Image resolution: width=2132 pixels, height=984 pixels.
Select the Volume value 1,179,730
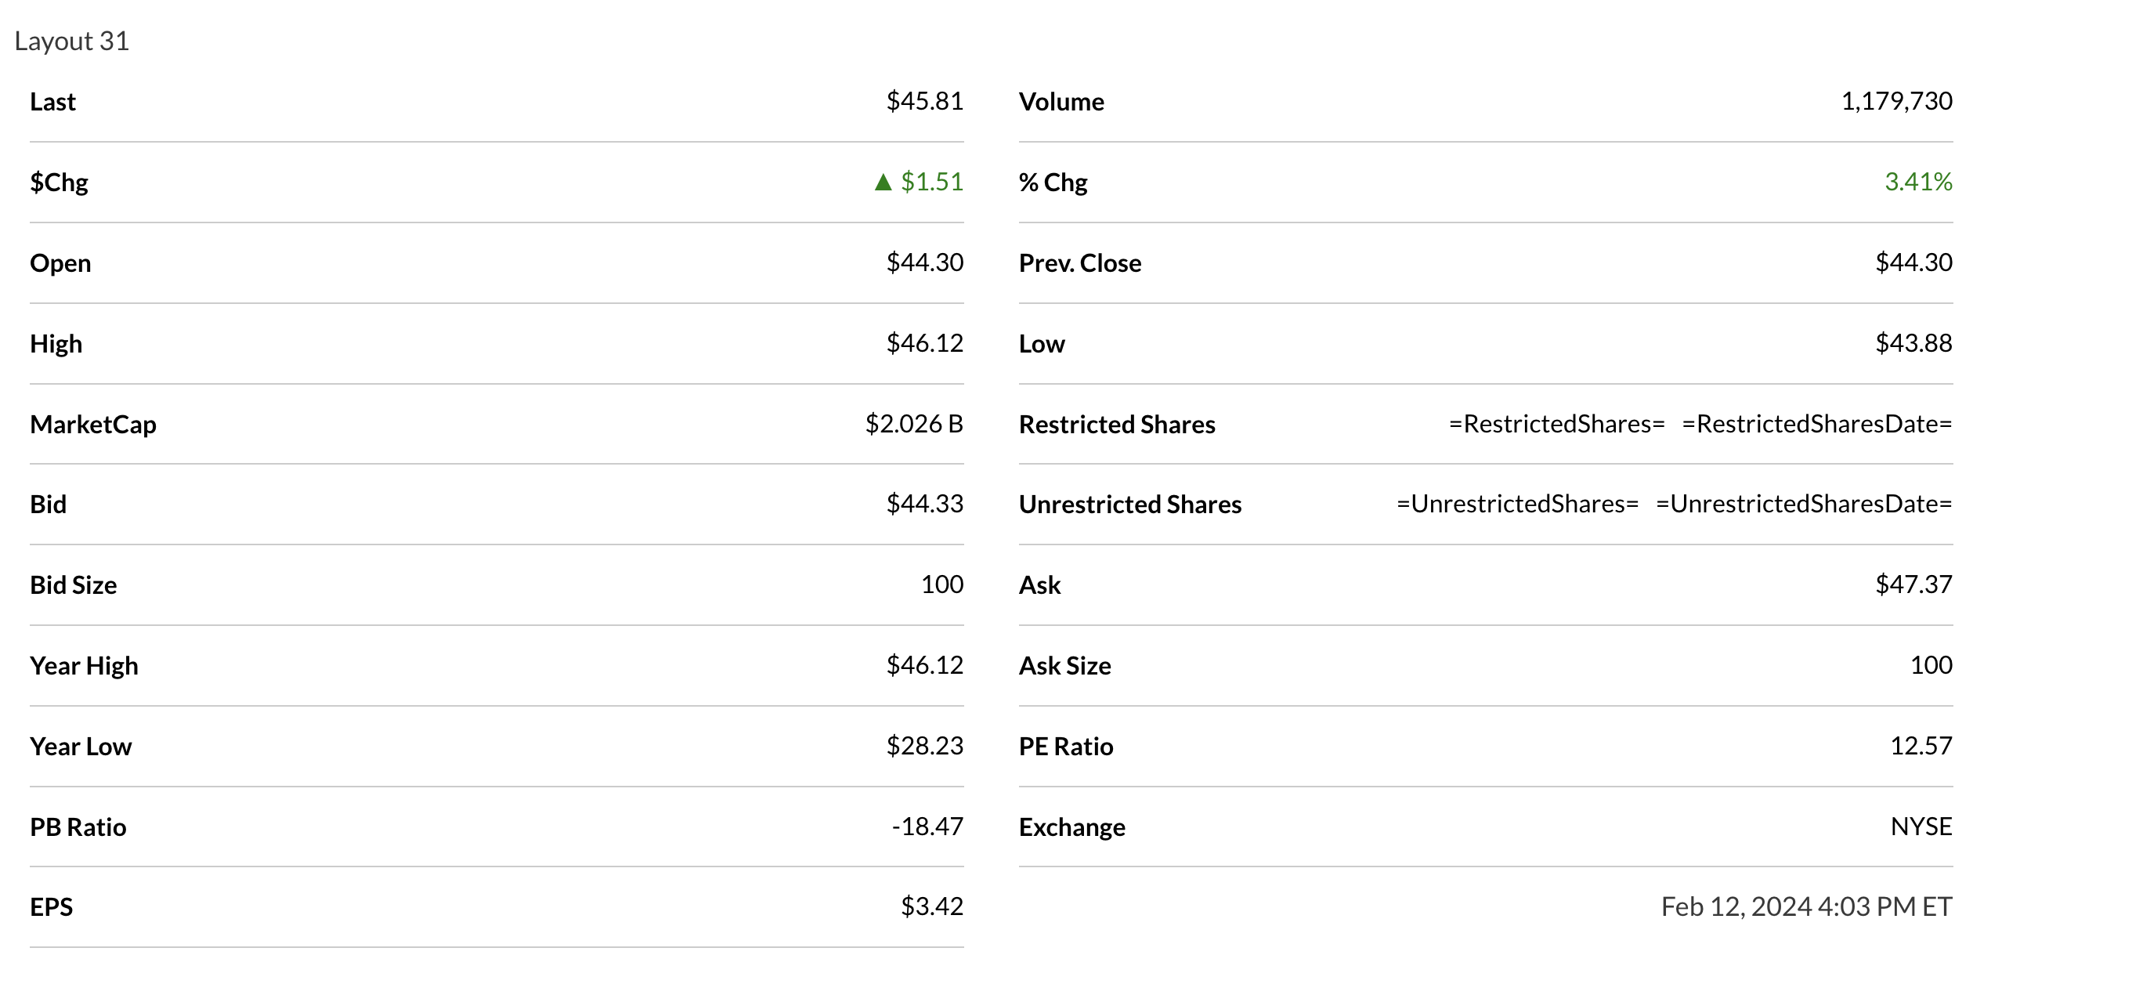[x=1895, y=101]
